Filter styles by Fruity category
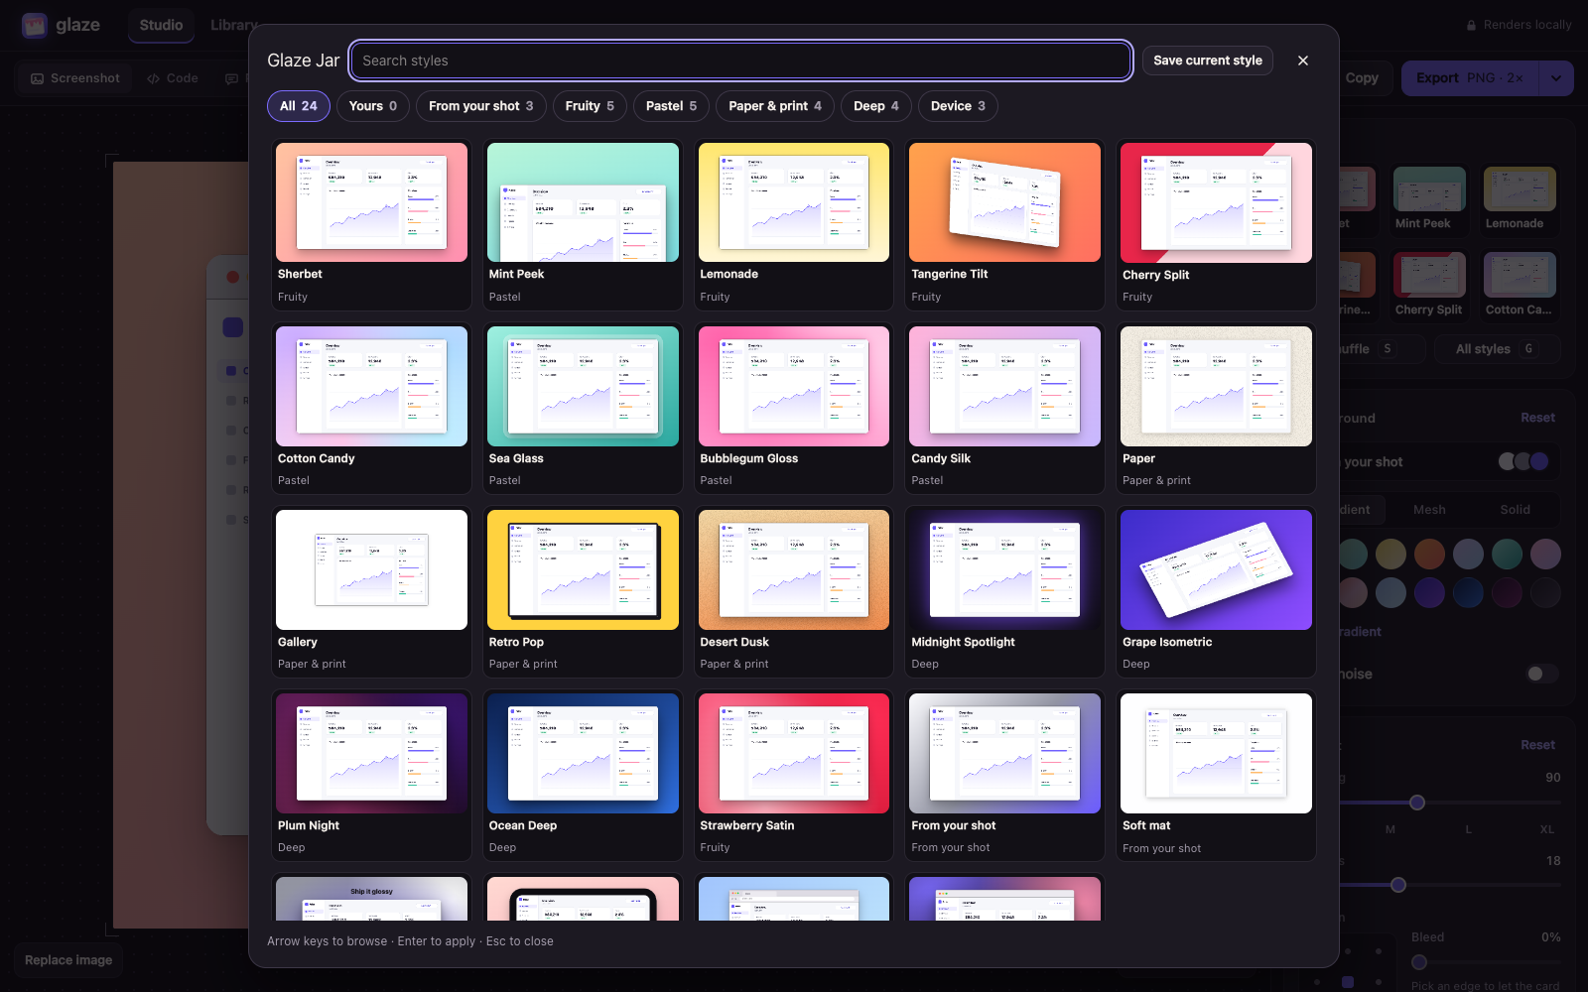 pos(590,106)
